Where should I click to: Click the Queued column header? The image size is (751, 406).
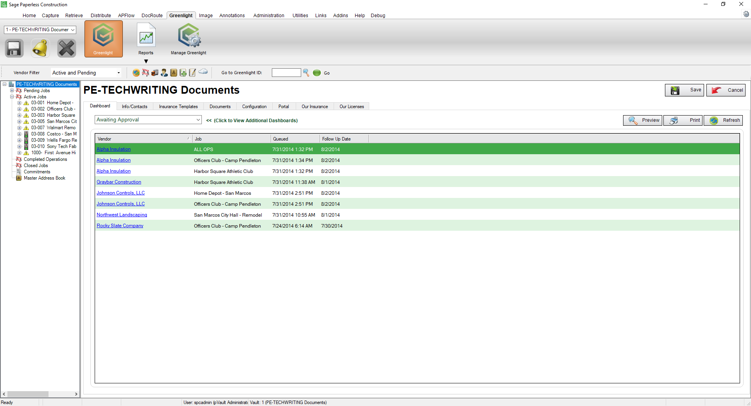coord(295,139)
